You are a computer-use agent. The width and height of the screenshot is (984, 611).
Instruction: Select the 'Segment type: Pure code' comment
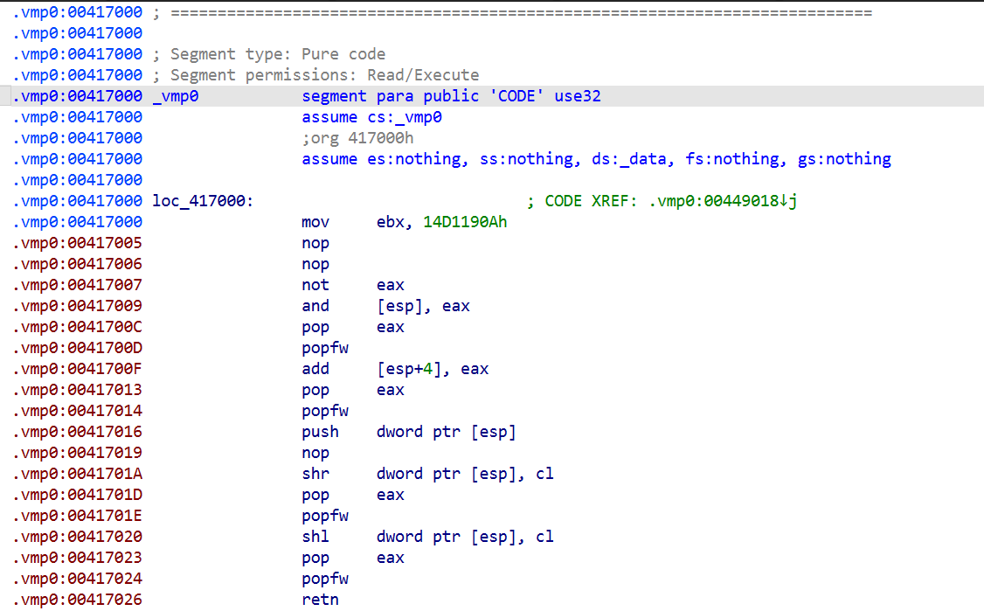277,54
